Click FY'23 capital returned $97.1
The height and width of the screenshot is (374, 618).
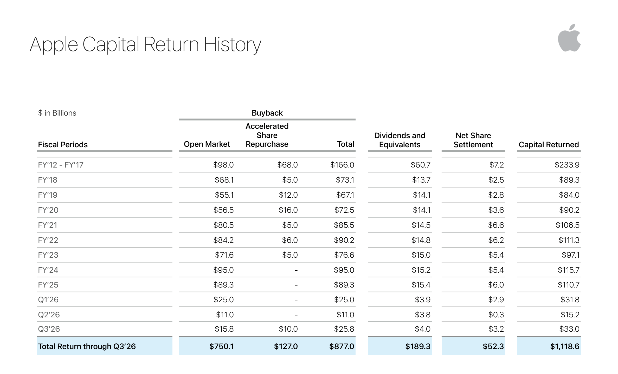click(x=571, y=255)
